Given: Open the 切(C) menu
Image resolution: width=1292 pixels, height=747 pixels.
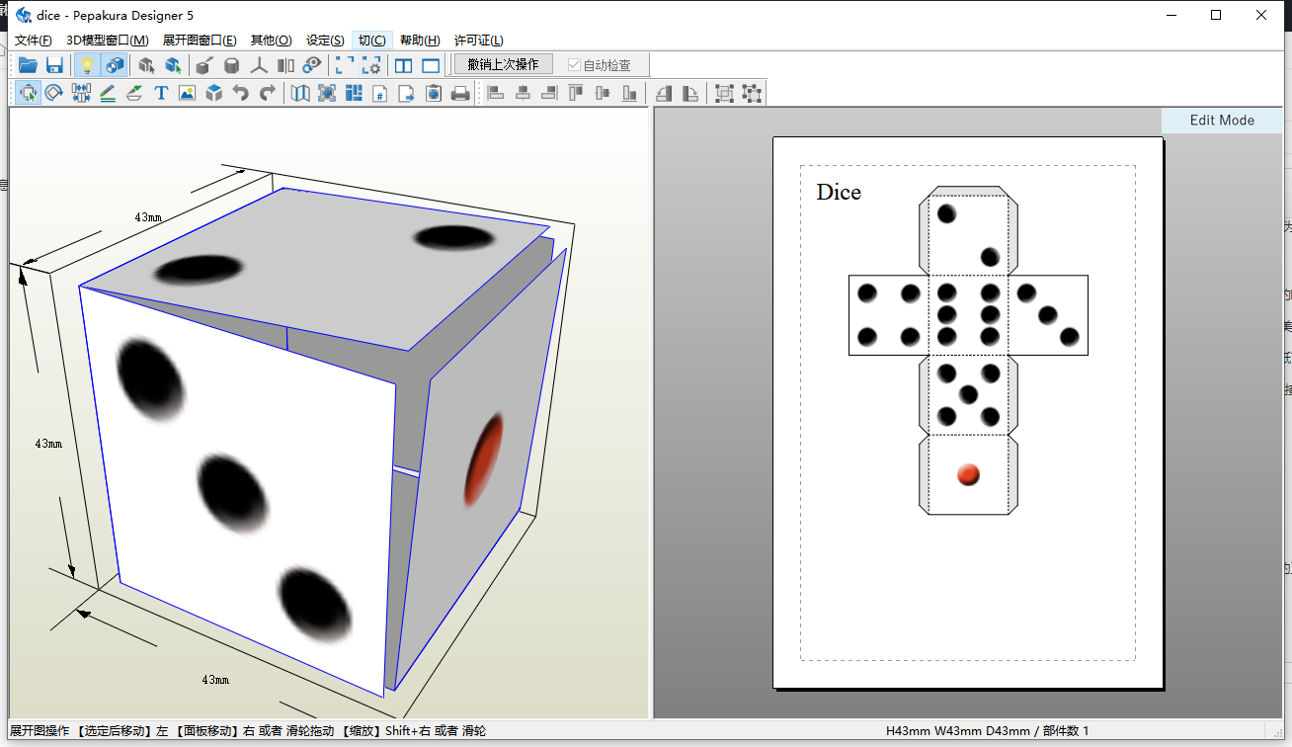Looking at the screenshot, I should click(372, 41).
